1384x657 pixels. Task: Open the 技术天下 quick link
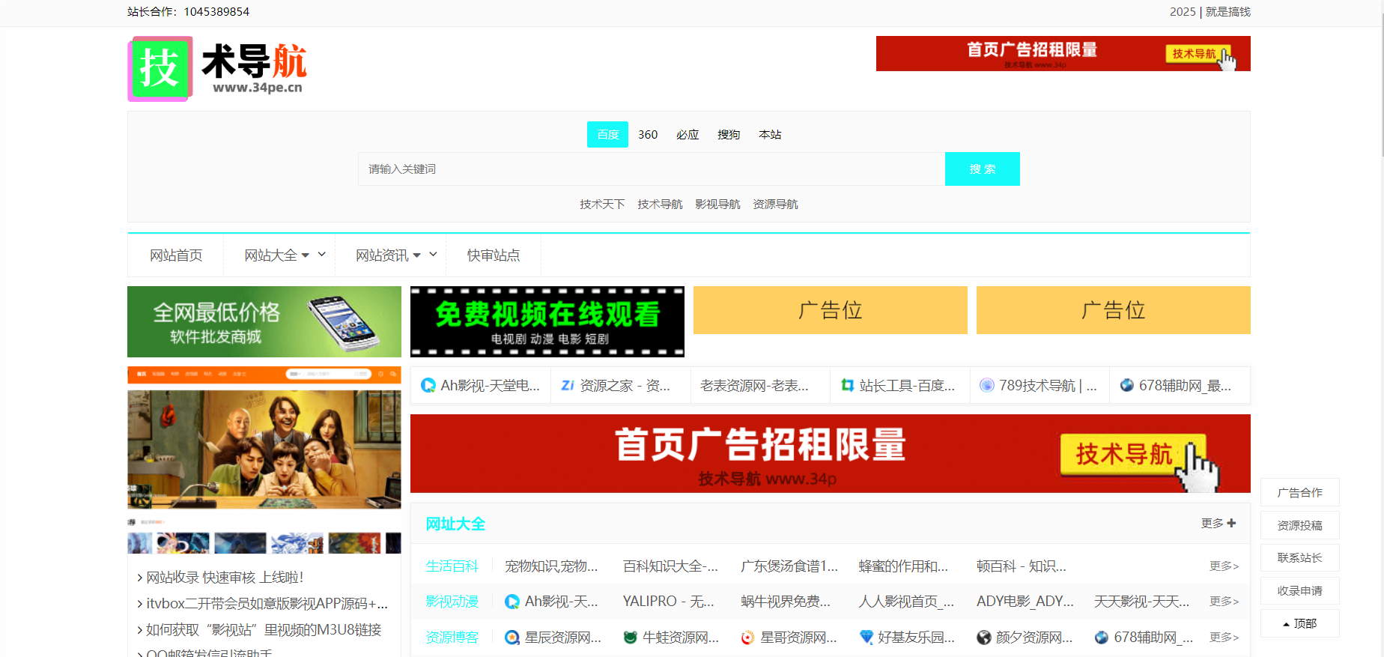(x=602, y=205)
